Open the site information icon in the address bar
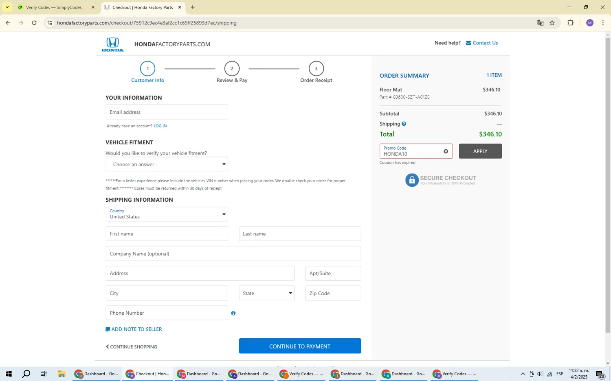 pyautogui.click(x=50, y=23)
